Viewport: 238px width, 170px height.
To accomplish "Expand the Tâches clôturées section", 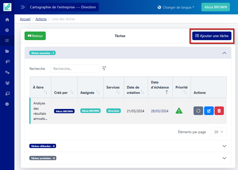I will [x=224, y=146].
